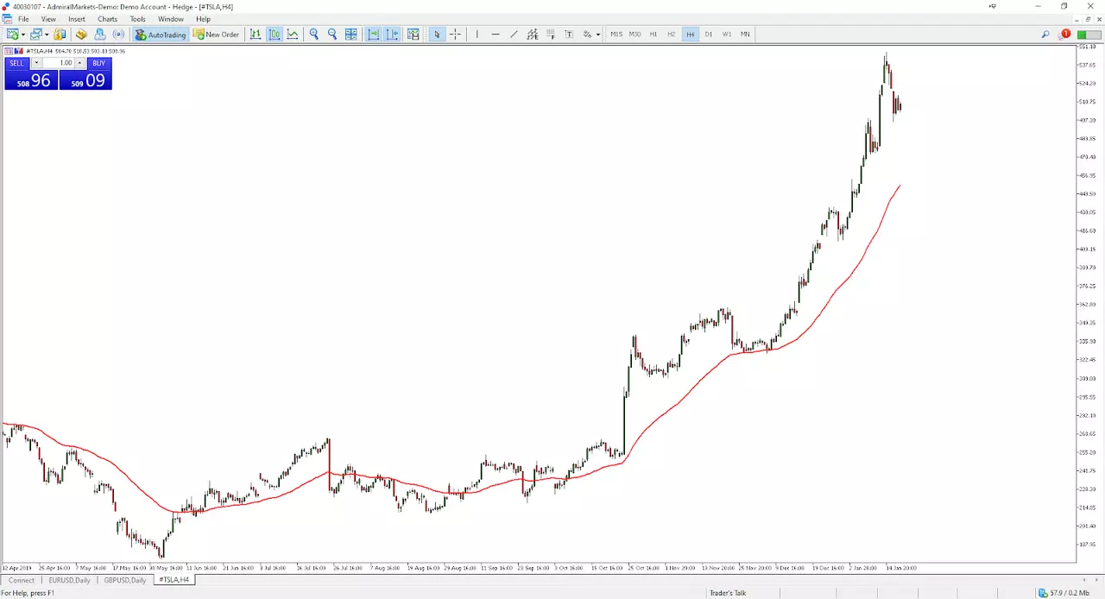Click Trader's Talk in status bar
The image size is (1105, 599).
[x=728, y=593]
